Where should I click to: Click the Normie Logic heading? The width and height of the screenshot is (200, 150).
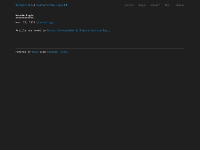pos(24,16)
